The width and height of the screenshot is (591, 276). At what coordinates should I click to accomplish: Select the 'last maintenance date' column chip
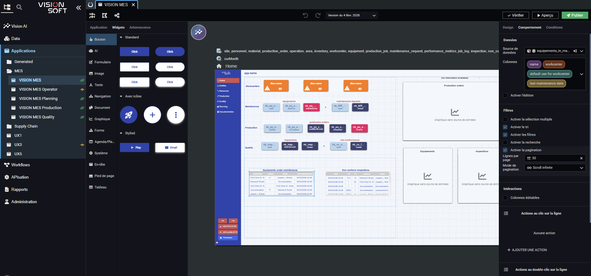(x=546, y=84)
